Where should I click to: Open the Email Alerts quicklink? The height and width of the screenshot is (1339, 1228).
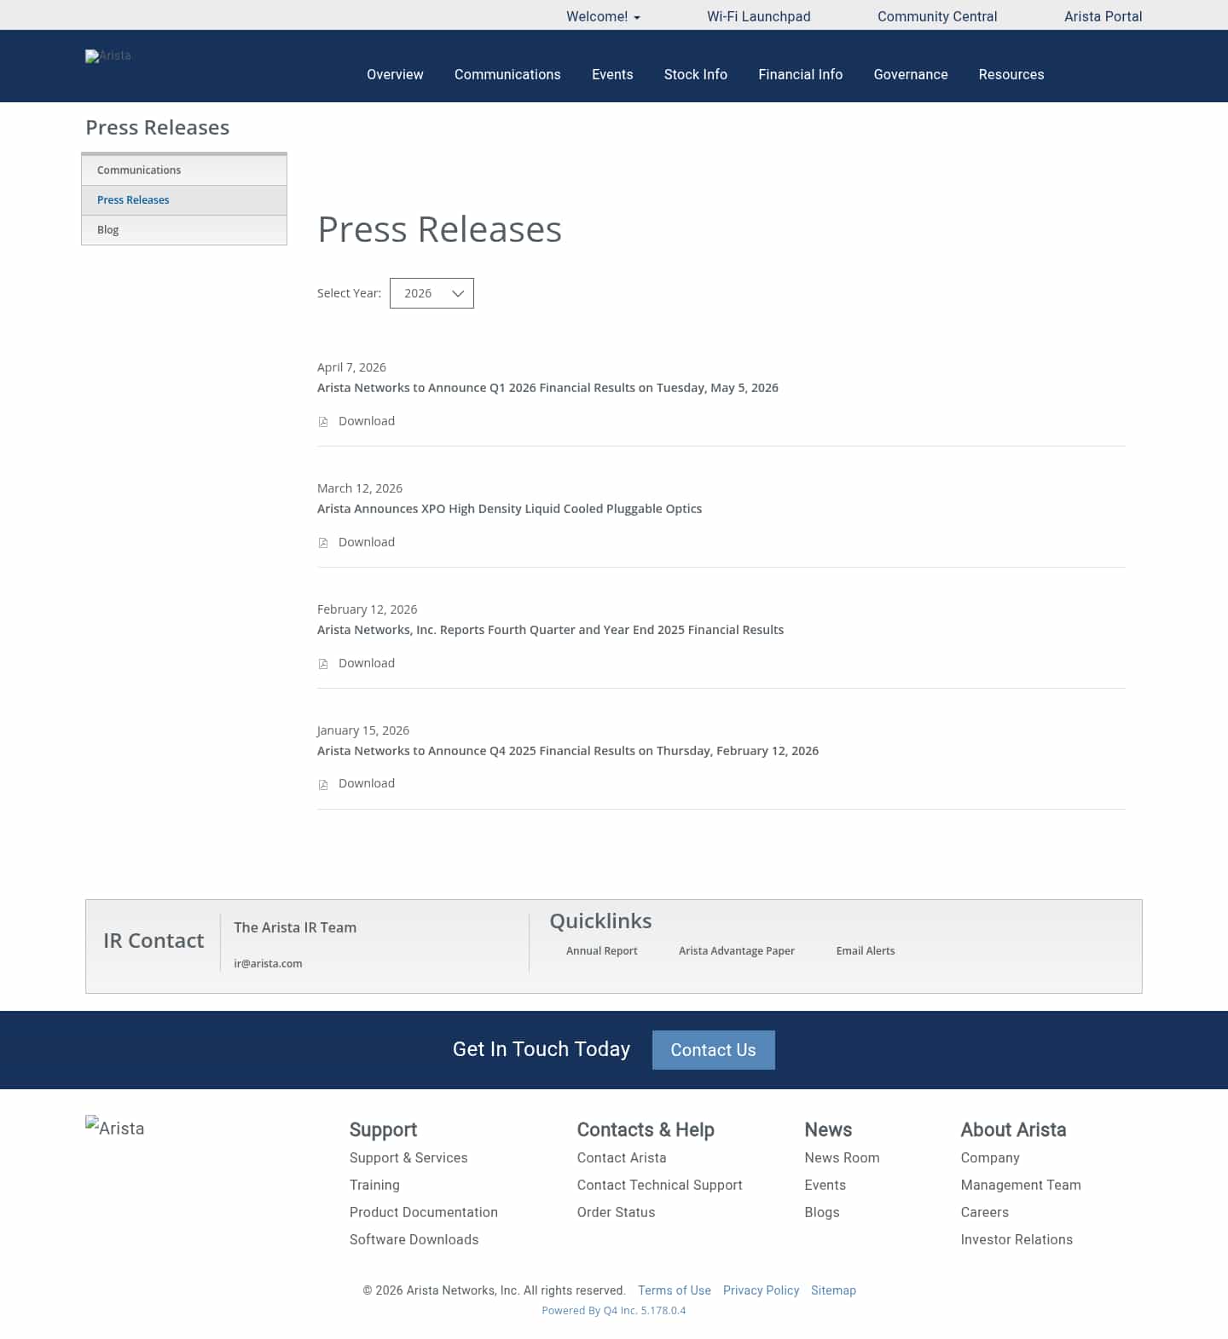coord(866,951)
